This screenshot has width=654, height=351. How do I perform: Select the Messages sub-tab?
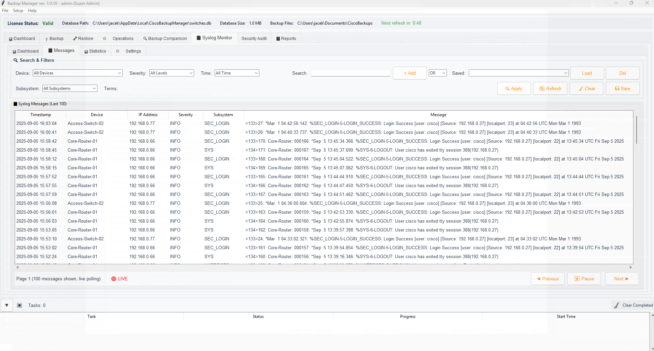pos(62,51)
